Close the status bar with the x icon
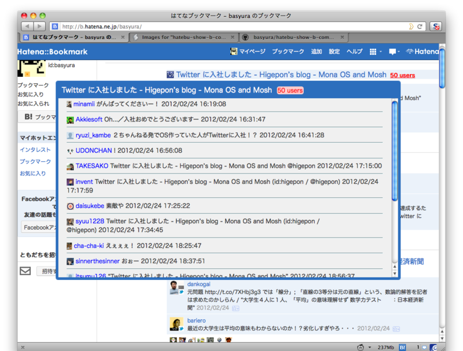The width and height of the screenshot is (463, 351). [x=23, y=347]
